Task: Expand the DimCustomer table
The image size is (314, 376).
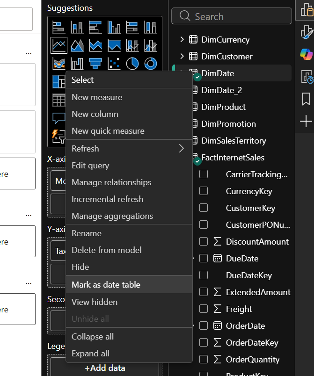Action: 182,57
